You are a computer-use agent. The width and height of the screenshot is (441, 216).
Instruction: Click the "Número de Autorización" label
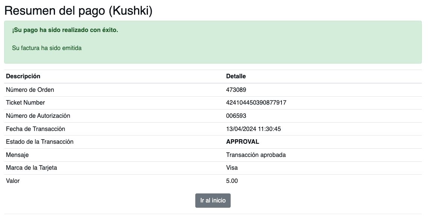38,116
